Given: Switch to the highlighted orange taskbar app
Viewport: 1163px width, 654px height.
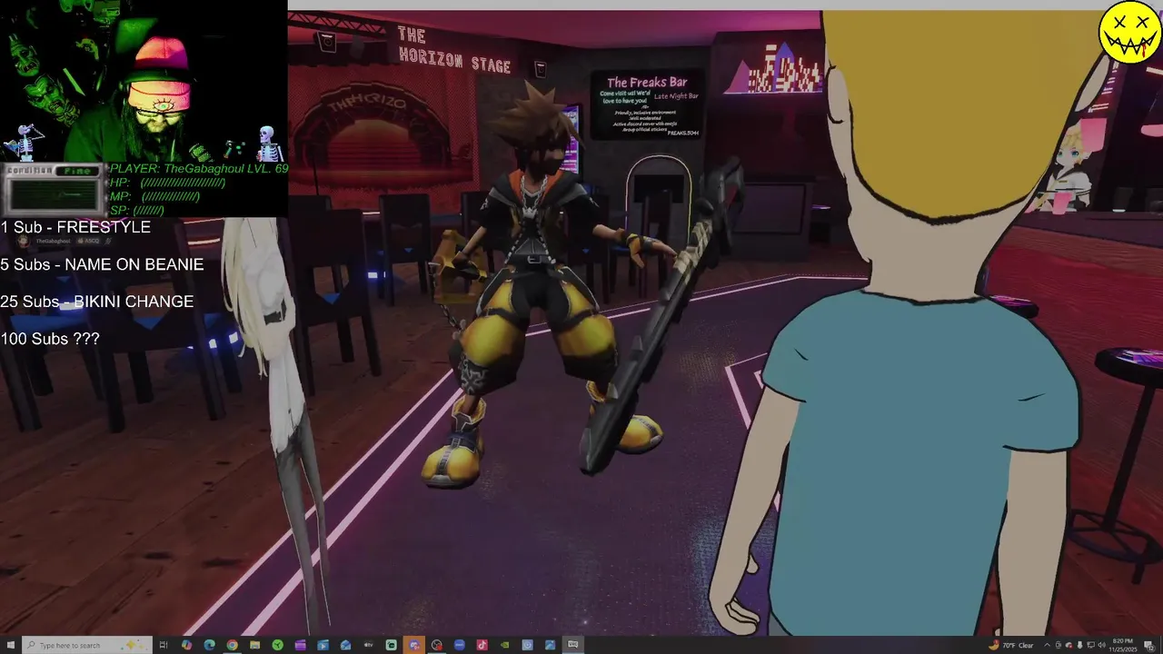Looking at the screenshot, I should pyautogui.click(x=413, y=645).
